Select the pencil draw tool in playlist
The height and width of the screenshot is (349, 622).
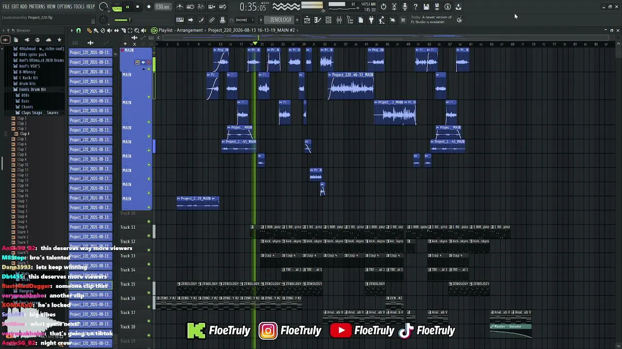tap(89, 31)
